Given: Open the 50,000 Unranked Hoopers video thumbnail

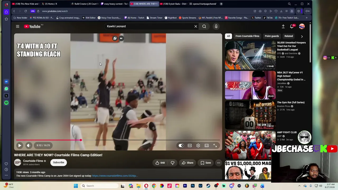Looking at the screenshot, I should [x=250, y=55].
